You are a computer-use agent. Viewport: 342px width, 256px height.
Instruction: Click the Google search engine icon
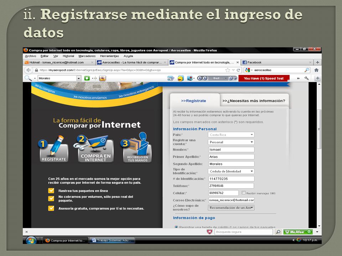click(247, 70)
